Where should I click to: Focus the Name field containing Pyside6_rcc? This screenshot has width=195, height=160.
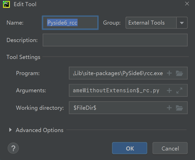[70, 23]
